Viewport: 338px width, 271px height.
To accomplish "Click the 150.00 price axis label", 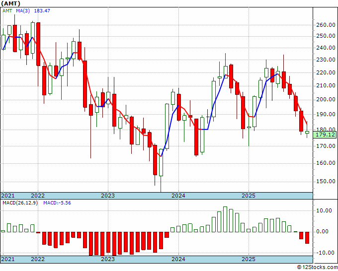I will (x=326, y=182).
